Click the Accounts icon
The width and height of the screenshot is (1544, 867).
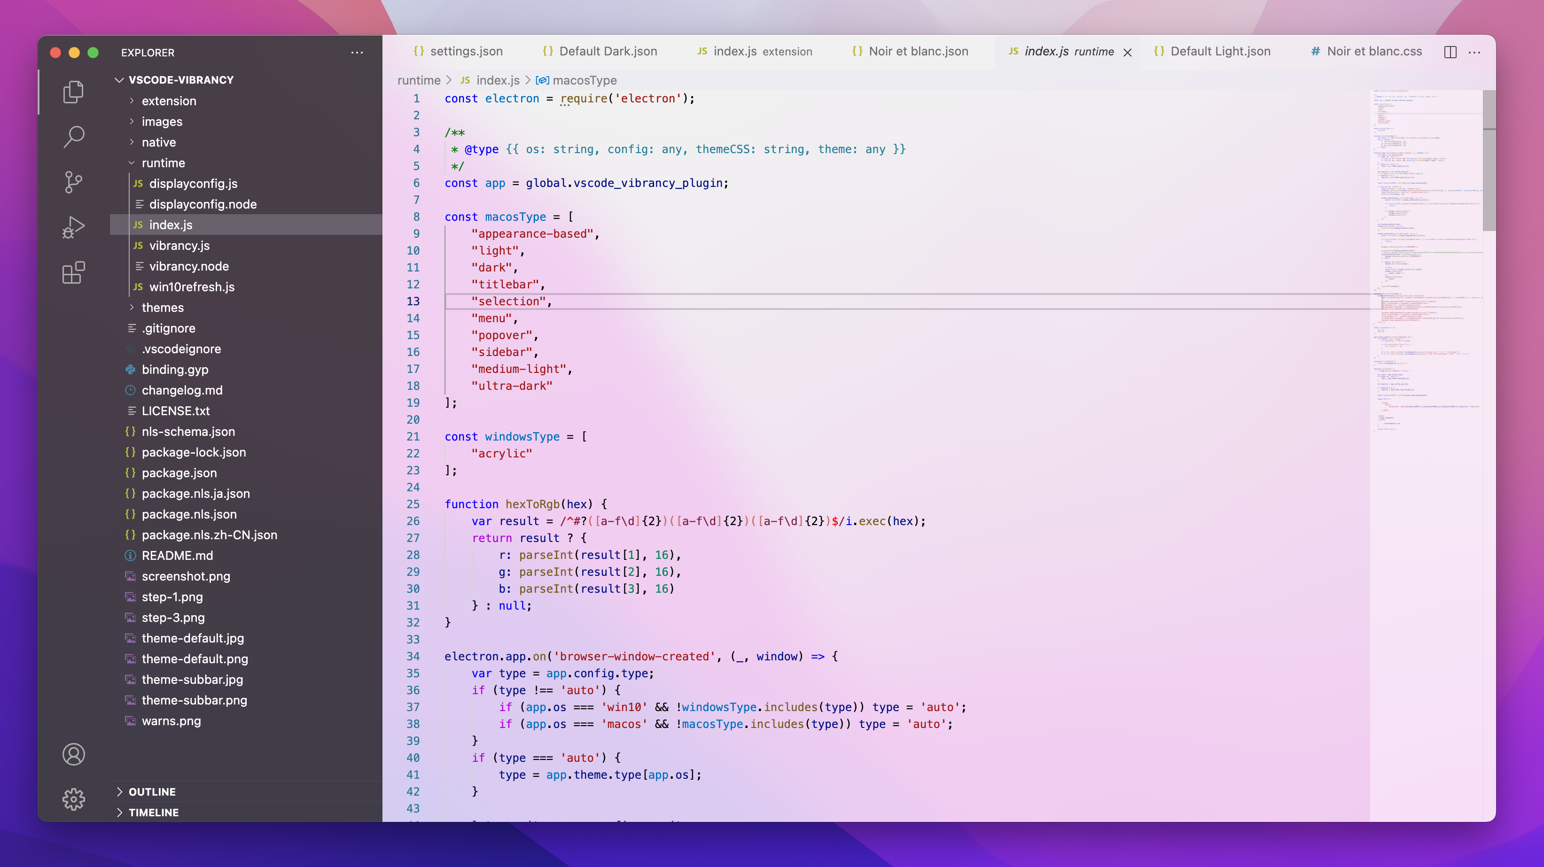73,754
